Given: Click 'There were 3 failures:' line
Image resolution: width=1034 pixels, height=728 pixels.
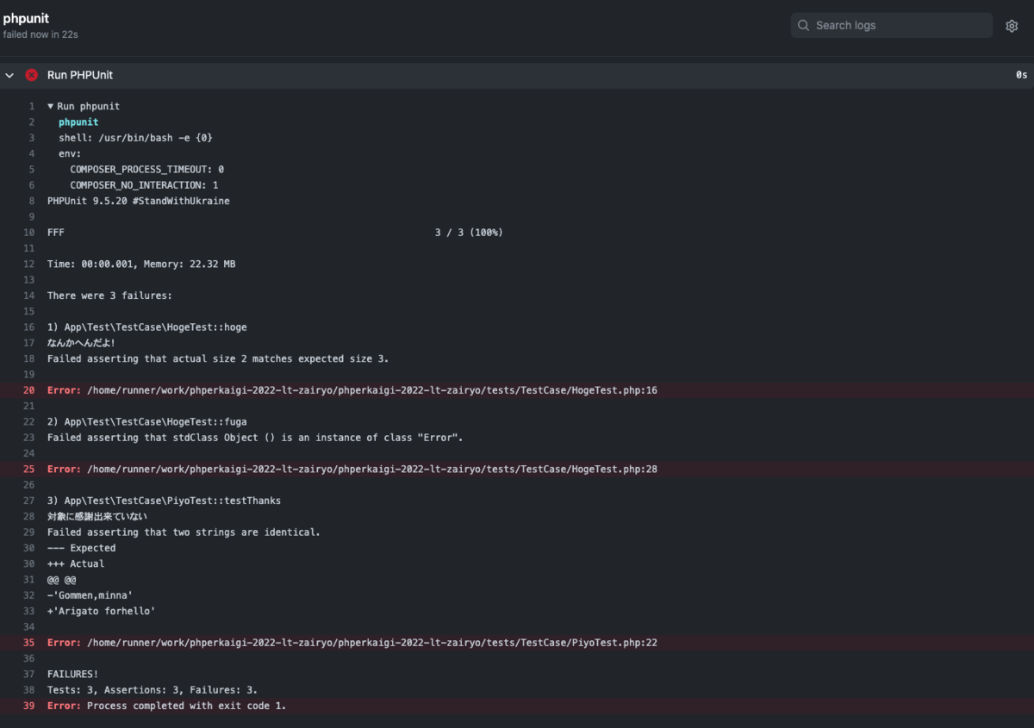Looking at the screenshot, I should [109, 296].
